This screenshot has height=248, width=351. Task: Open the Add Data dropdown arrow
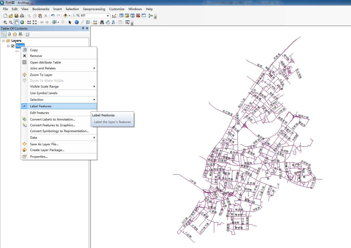click(69, 16)
